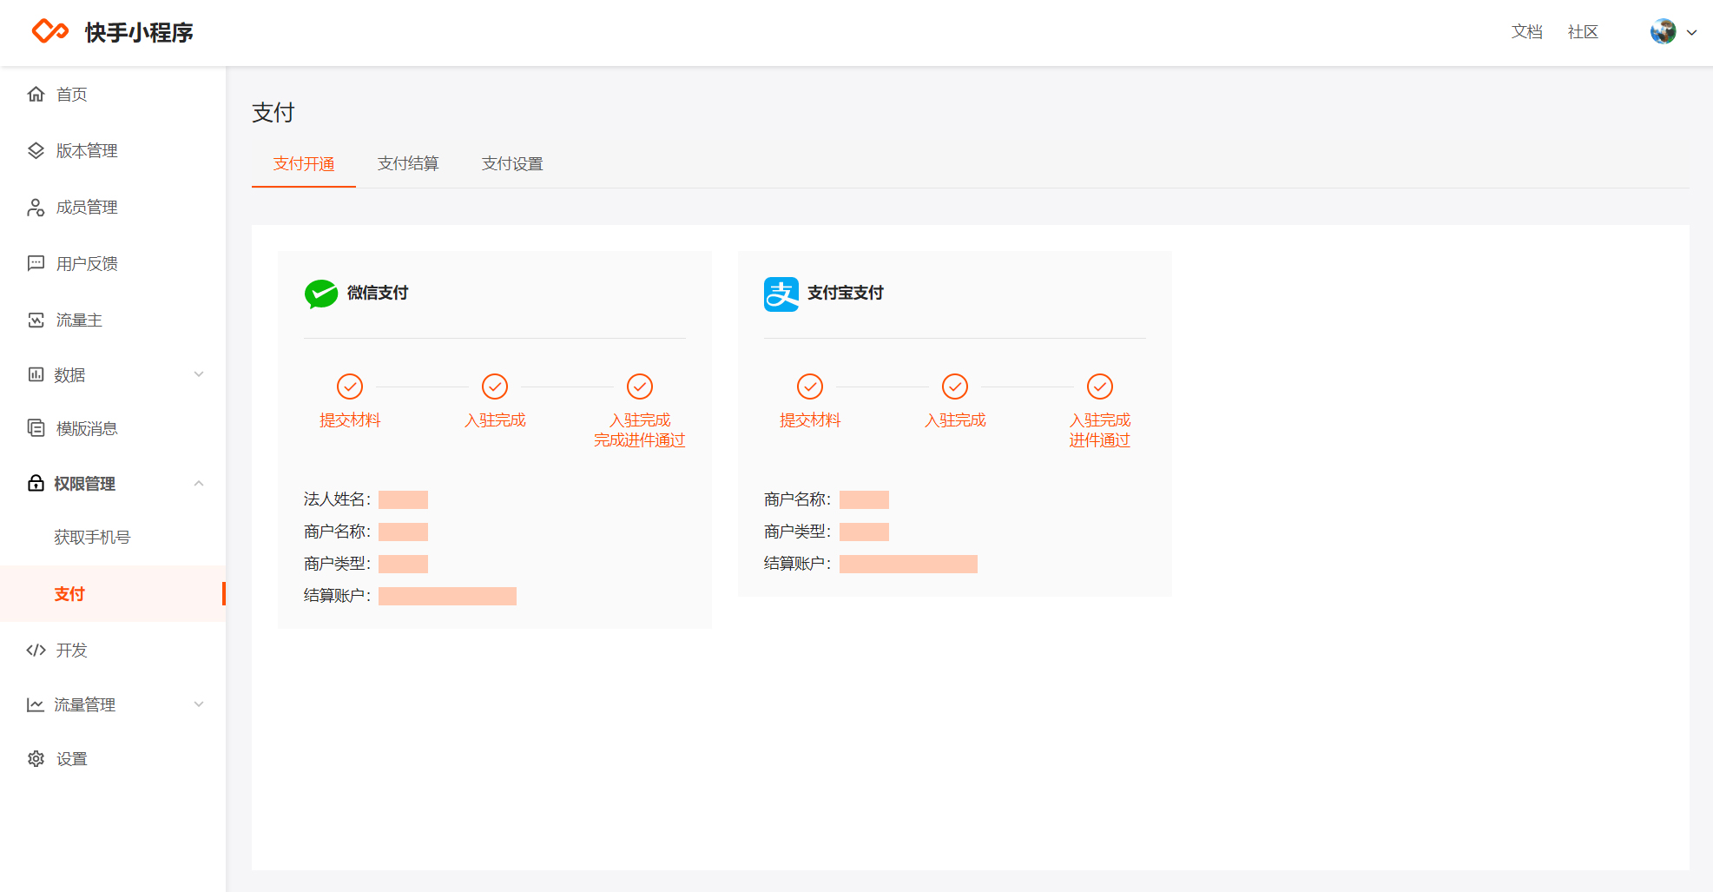Click the Alipay 商户名称 redacted value
Viewport: 1713px width, 892px height.
click(864, 499)
